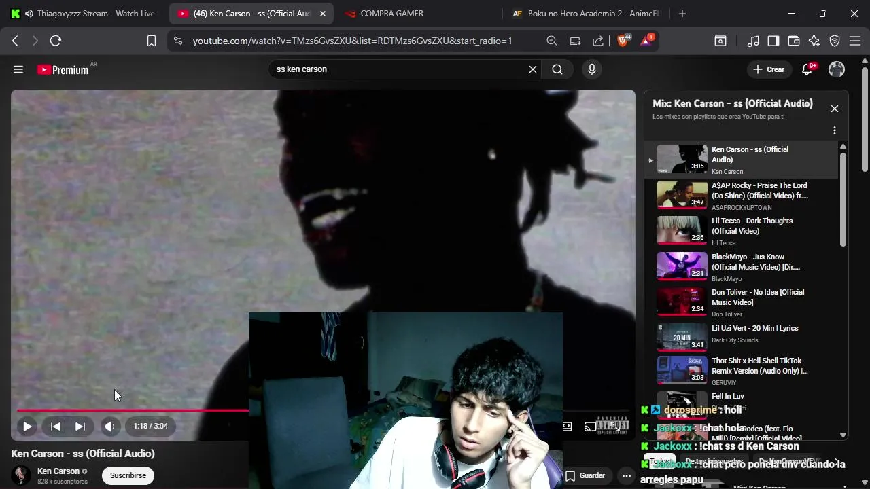Open the zoom control in address bar
Image resolution: width=870 pixels, height=489 pixels.
[x=552, y=41]
